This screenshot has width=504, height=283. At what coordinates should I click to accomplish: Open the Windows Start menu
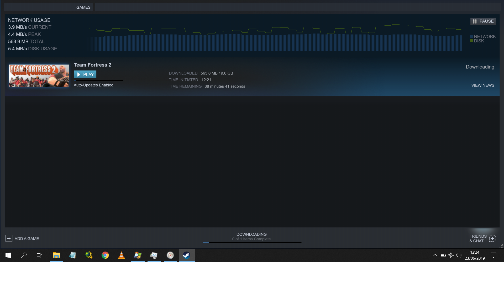click(8, 255)
